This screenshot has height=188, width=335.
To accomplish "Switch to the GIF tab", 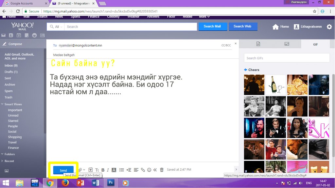I will pos(315,44).
